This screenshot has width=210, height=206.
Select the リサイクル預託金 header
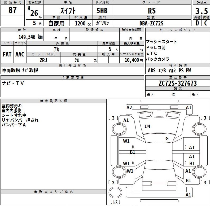click(x=132, y=54)
